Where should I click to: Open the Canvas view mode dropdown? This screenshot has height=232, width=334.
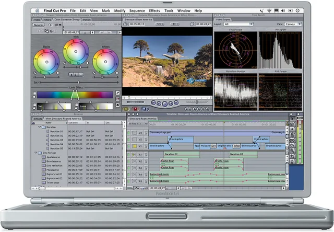[174, 25]
